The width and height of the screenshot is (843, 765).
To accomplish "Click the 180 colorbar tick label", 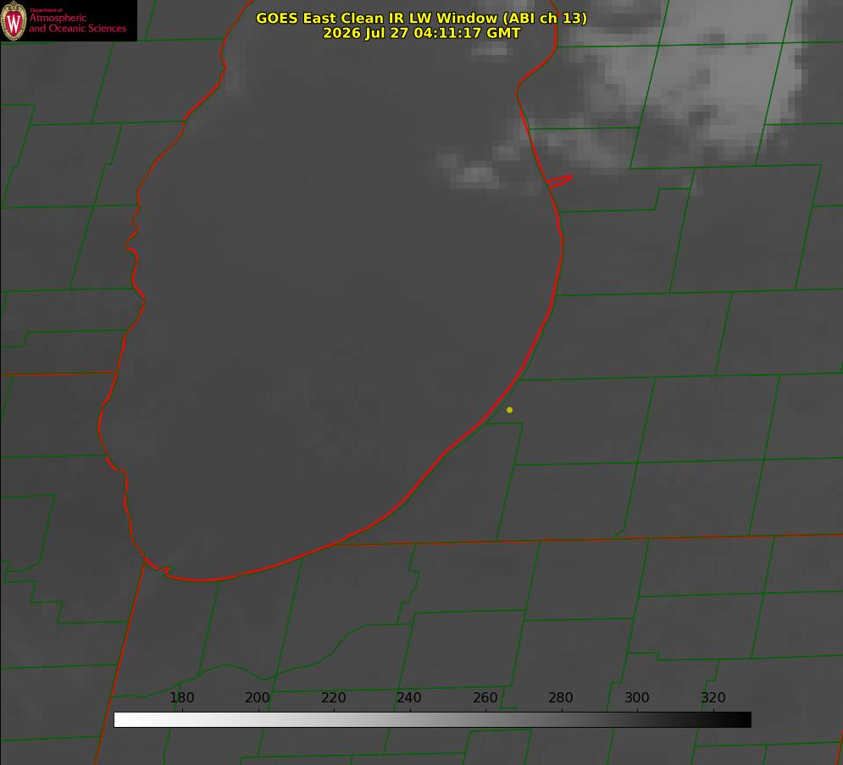I will [181, 697].
